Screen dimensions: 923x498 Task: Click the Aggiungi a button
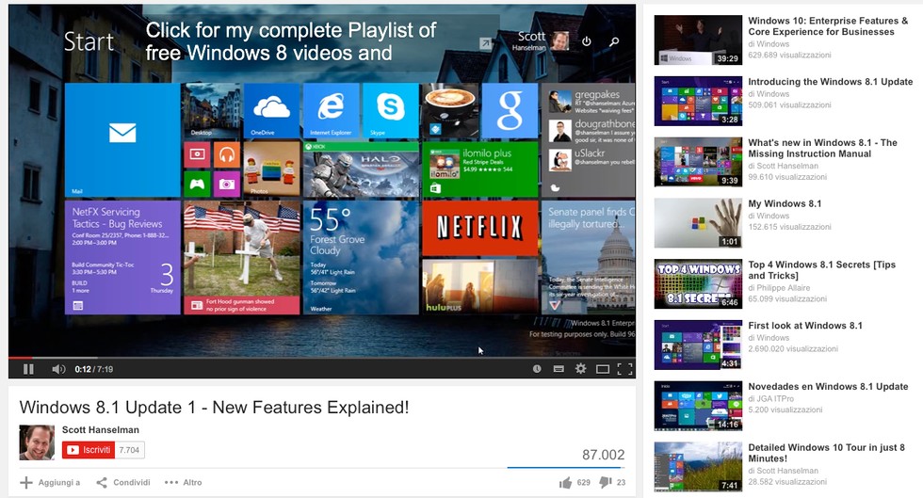(50, 482)
